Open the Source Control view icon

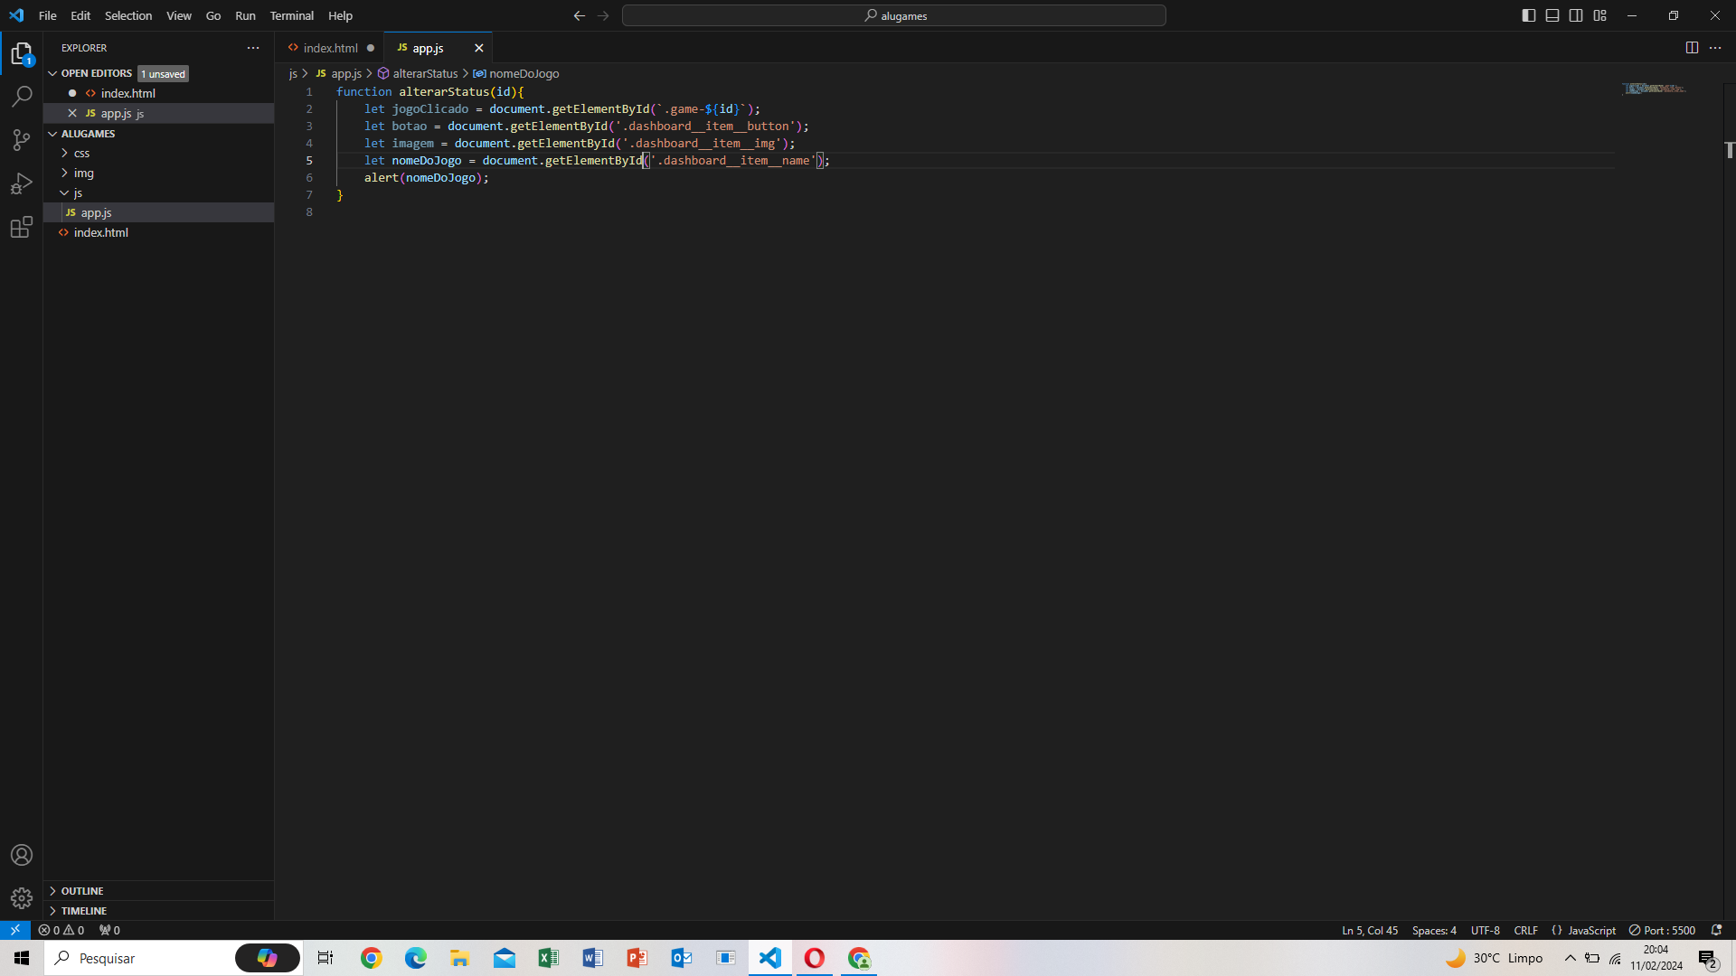[22, 140]
